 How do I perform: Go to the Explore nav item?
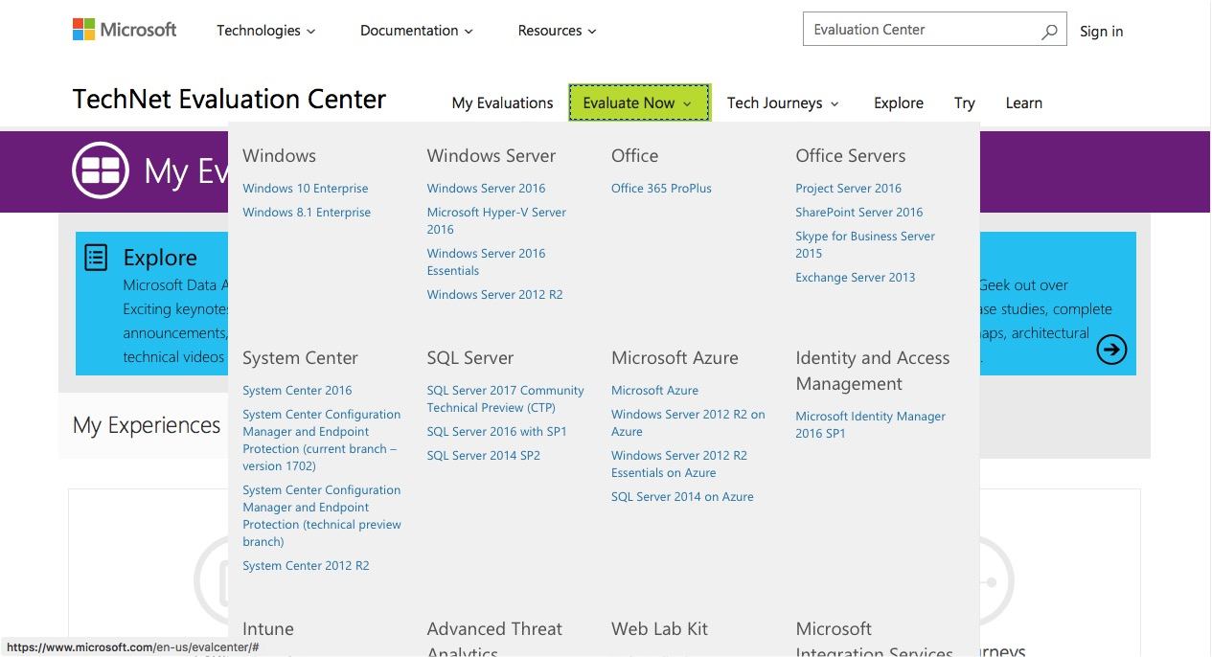[899, 102]
